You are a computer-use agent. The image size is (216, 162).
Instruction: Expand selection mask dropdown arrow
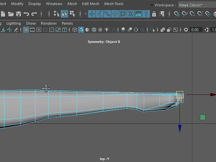[85, 14]
